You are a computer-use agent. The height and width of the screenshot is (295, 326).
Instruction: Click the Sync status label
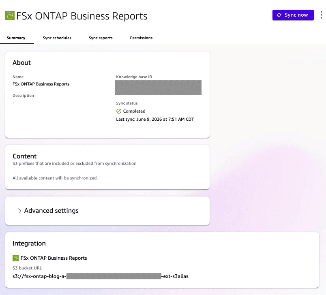coord(127,103)
